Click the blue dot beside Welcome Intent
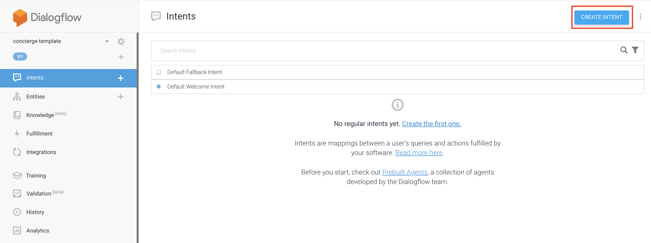 coord(158,86)
